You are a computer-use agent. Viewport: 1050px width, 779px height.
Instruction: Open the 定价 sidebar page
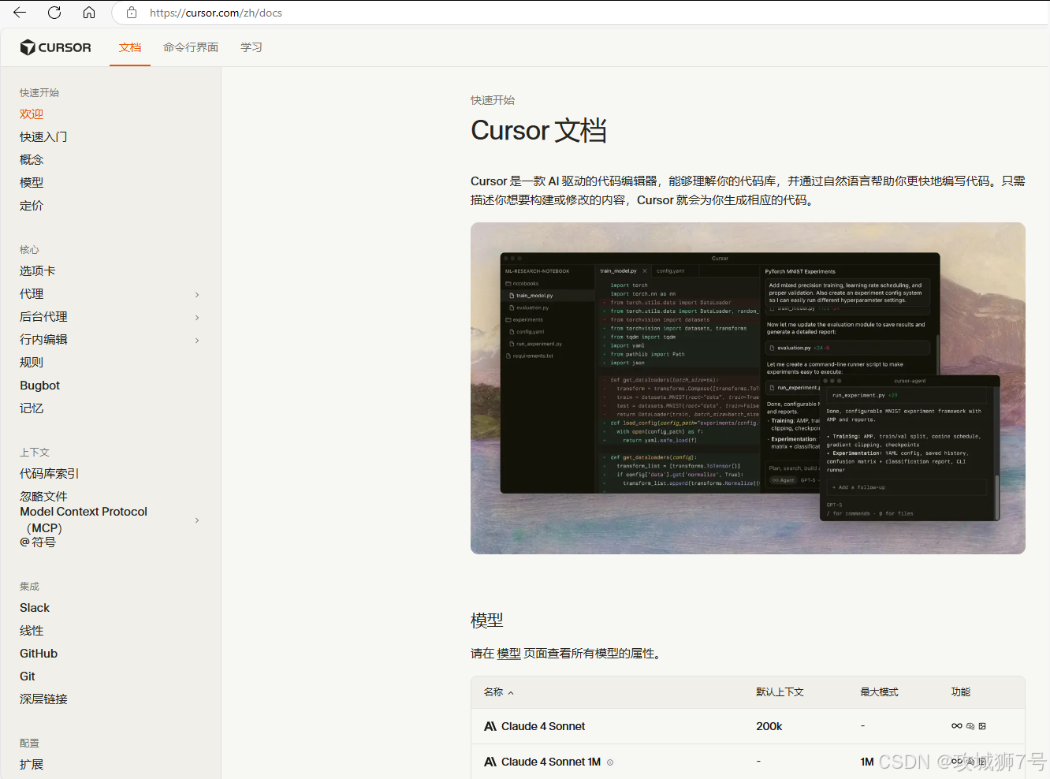(32, 206)
